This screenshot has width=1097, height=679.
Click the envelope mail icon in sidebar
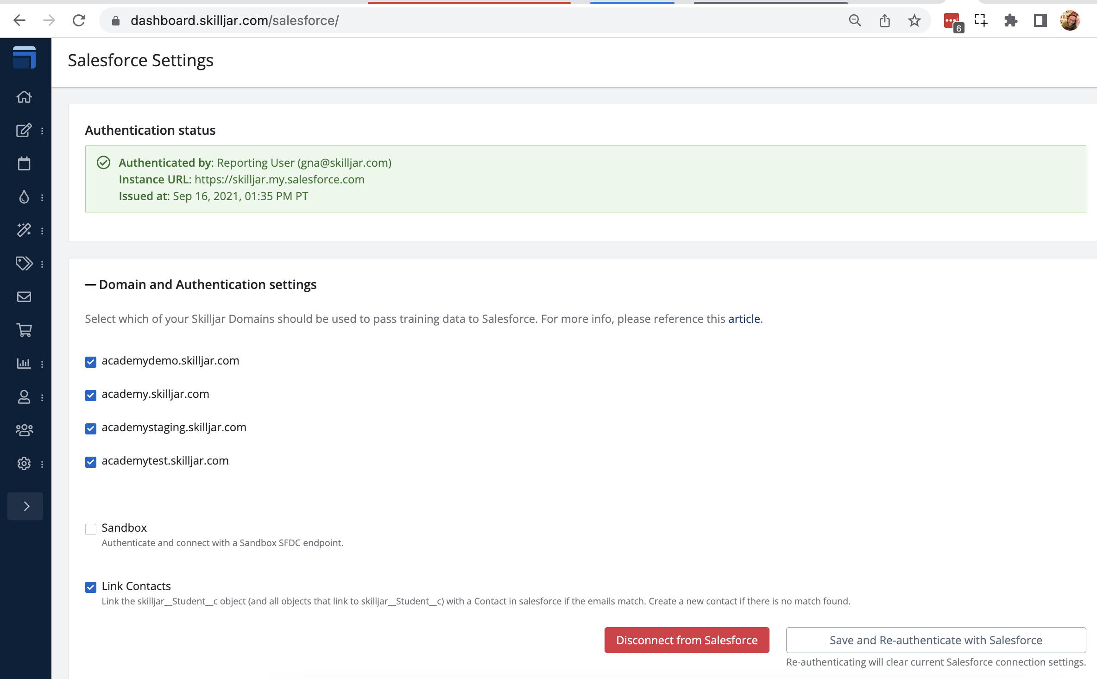tap(24, 297)
